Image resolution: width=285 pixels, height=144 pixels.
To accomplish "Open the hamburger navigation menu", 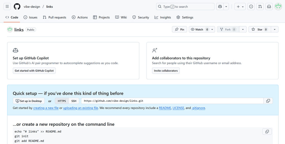I will [7, 6].
